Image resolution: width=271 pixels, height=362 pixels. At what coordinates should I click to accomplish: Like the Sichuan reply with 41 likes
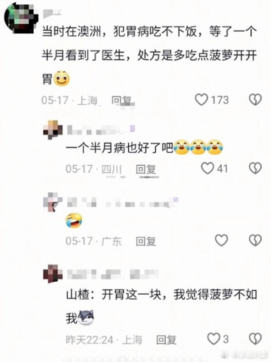pos(207,168)
